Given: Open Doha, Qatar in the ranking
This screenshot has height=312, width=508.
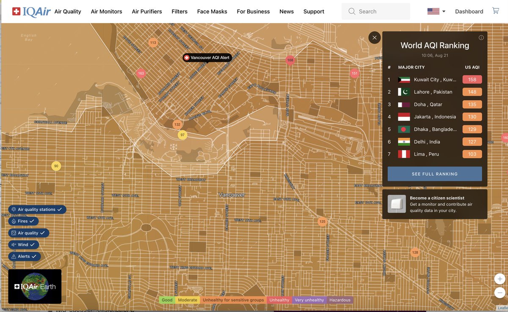Looking at the screenshot, I should [x=435, y=104].
